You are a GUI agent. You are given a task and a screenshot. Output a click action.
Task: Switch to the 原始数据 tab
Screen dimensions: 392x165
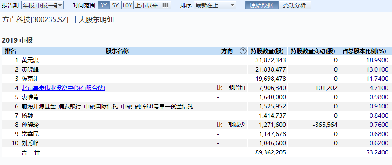point(261,5)
